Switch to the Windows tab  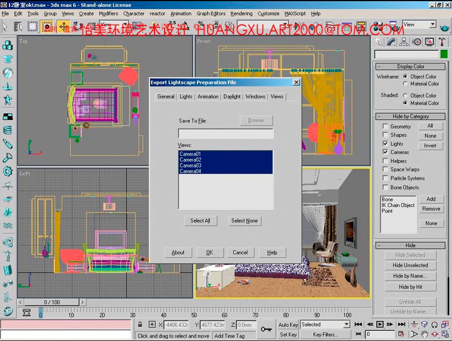pos(255,97)
